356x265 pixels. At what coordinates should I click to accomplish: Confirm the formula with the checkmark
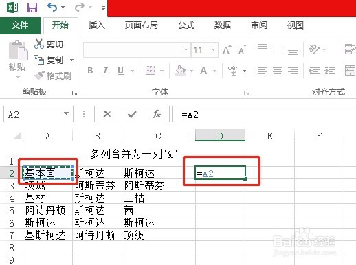coord(132,114)
